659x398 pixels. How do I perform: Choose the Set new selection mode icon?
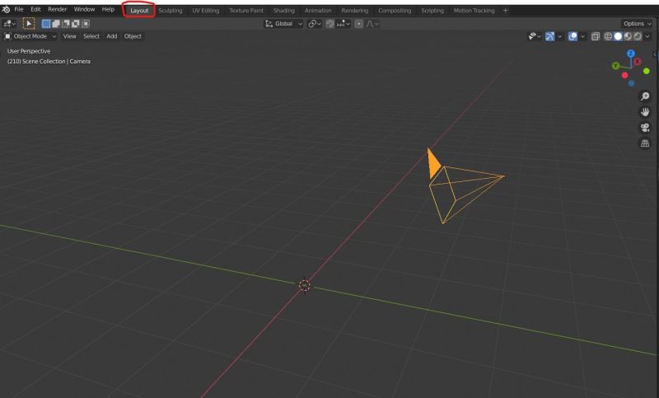(46, 24)
